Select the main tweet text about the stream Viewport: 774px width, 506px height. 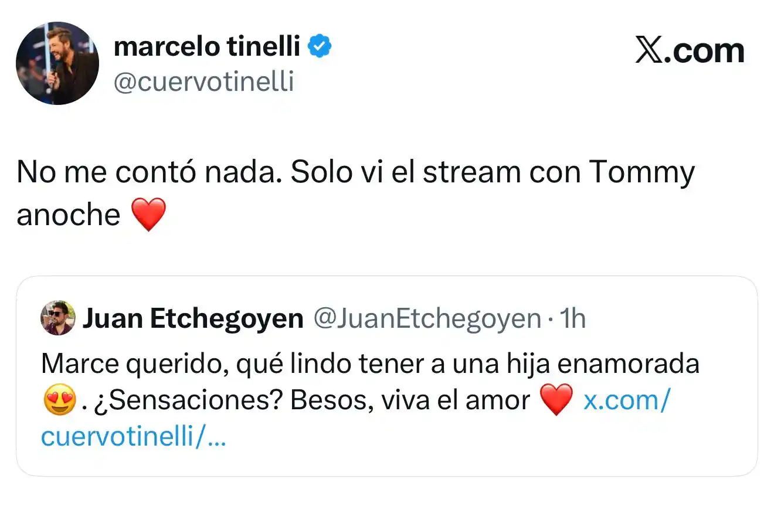(x=352, y=171)
